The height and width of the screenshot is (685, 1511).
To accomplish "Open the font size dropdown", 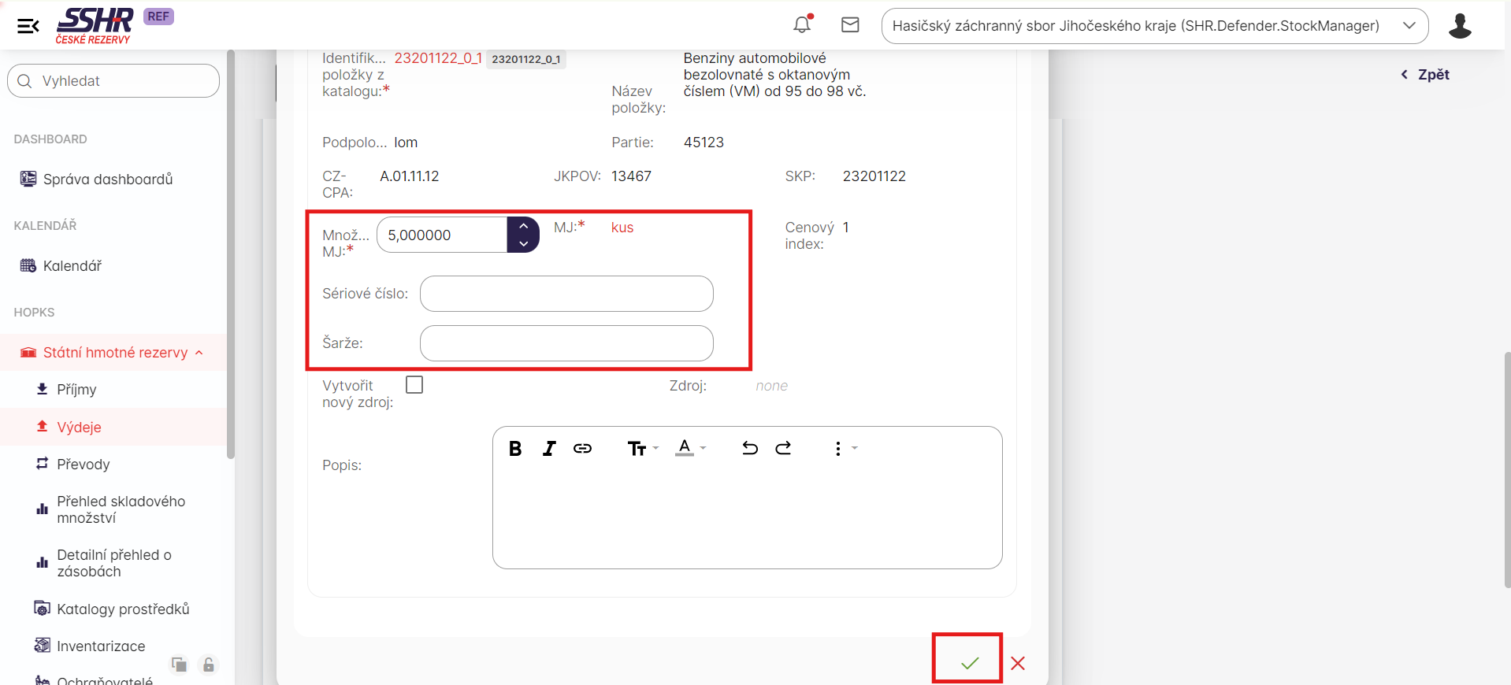I will [x=642, y=449].
